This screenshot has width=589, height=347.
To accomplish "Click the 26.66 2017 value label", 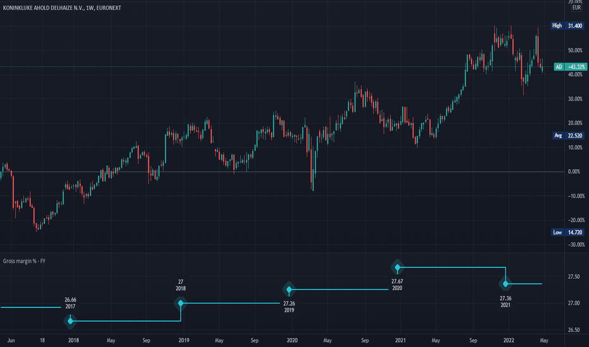I will click(x=70, y=303).
